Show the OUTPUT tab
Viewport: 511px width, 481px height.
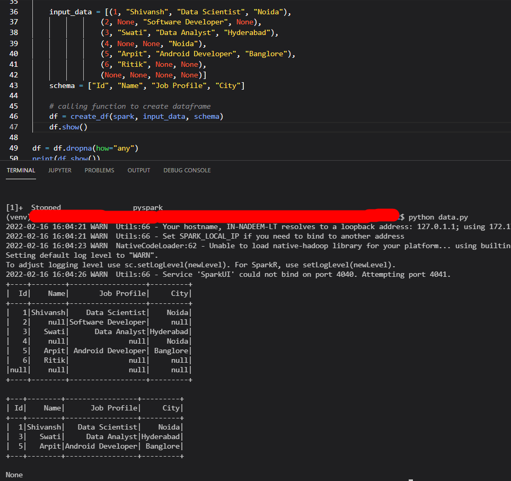point(139,170)
